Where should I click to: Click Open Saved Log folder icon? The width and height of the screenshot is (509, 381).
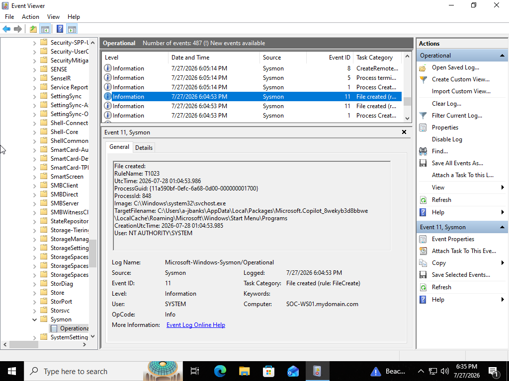pyautogui.click(x=423, y=67)
